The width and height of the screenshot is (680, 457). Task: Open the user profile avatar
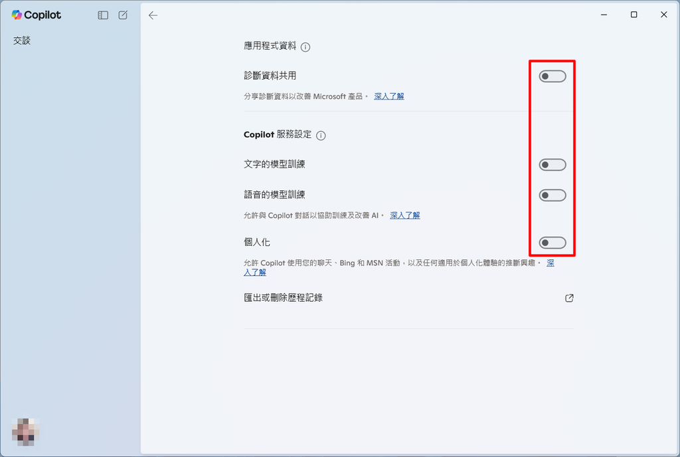pyautogui.click(x=26, y=432)
